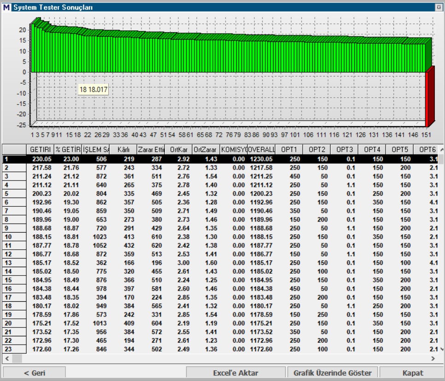Click the OPT4 column header

(372, 150)
